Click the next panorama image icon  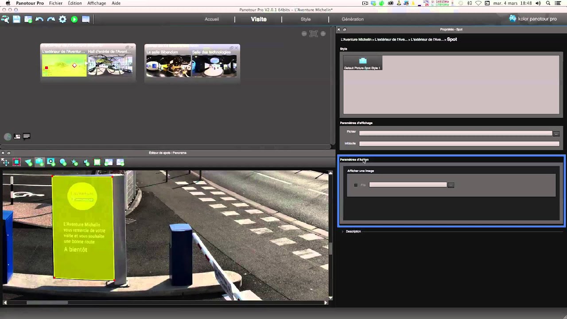point(120,162)
